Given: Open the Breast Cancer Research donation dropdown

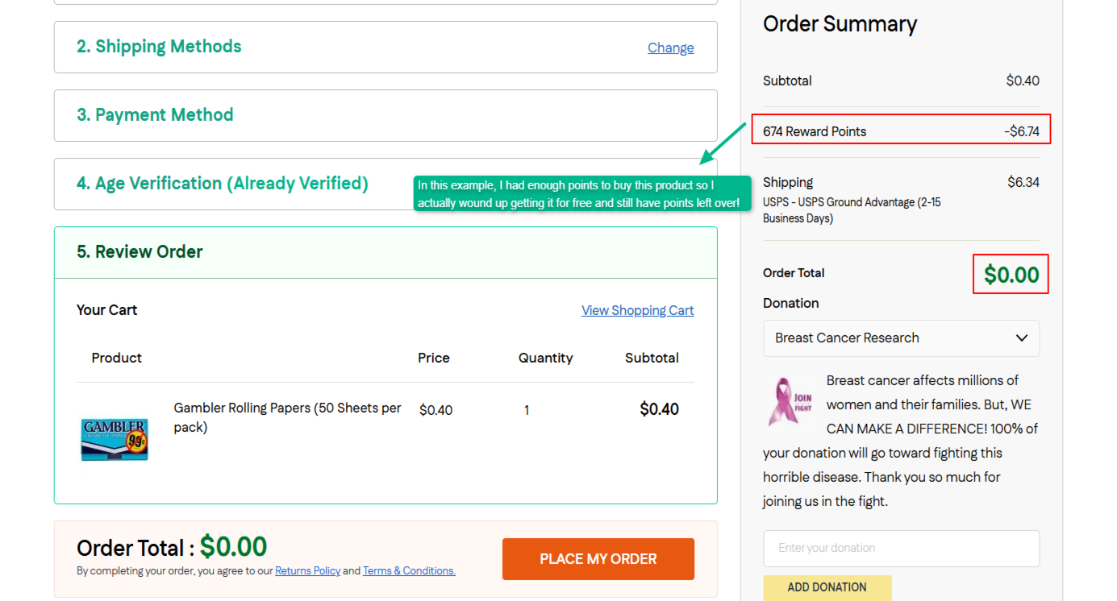Looking at the screenshot, I should pyautogui.click(x=901, y=338).
